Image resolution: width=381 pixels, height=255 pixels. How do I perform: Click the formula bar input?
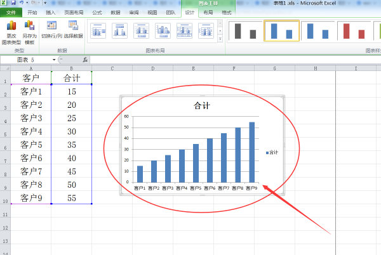point(235,60)
